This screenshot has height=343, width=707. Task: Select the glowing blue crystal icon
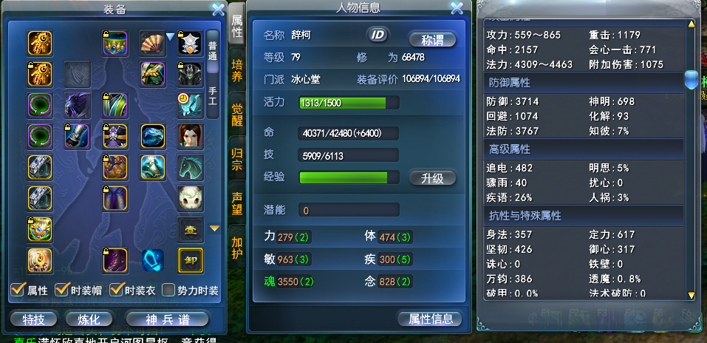tap(152, 260)
